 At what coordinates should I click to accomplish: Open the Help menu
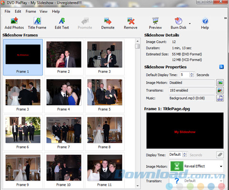(56, 11)
